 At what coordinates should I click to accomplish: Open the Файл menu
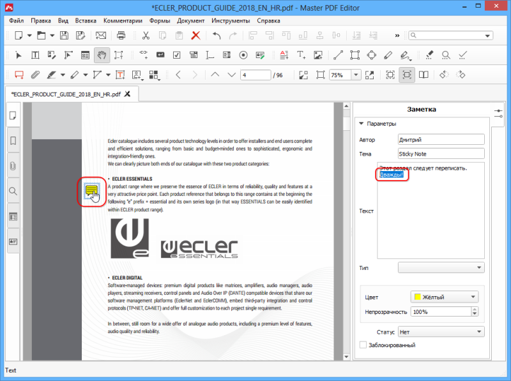(x=17, y=20)
